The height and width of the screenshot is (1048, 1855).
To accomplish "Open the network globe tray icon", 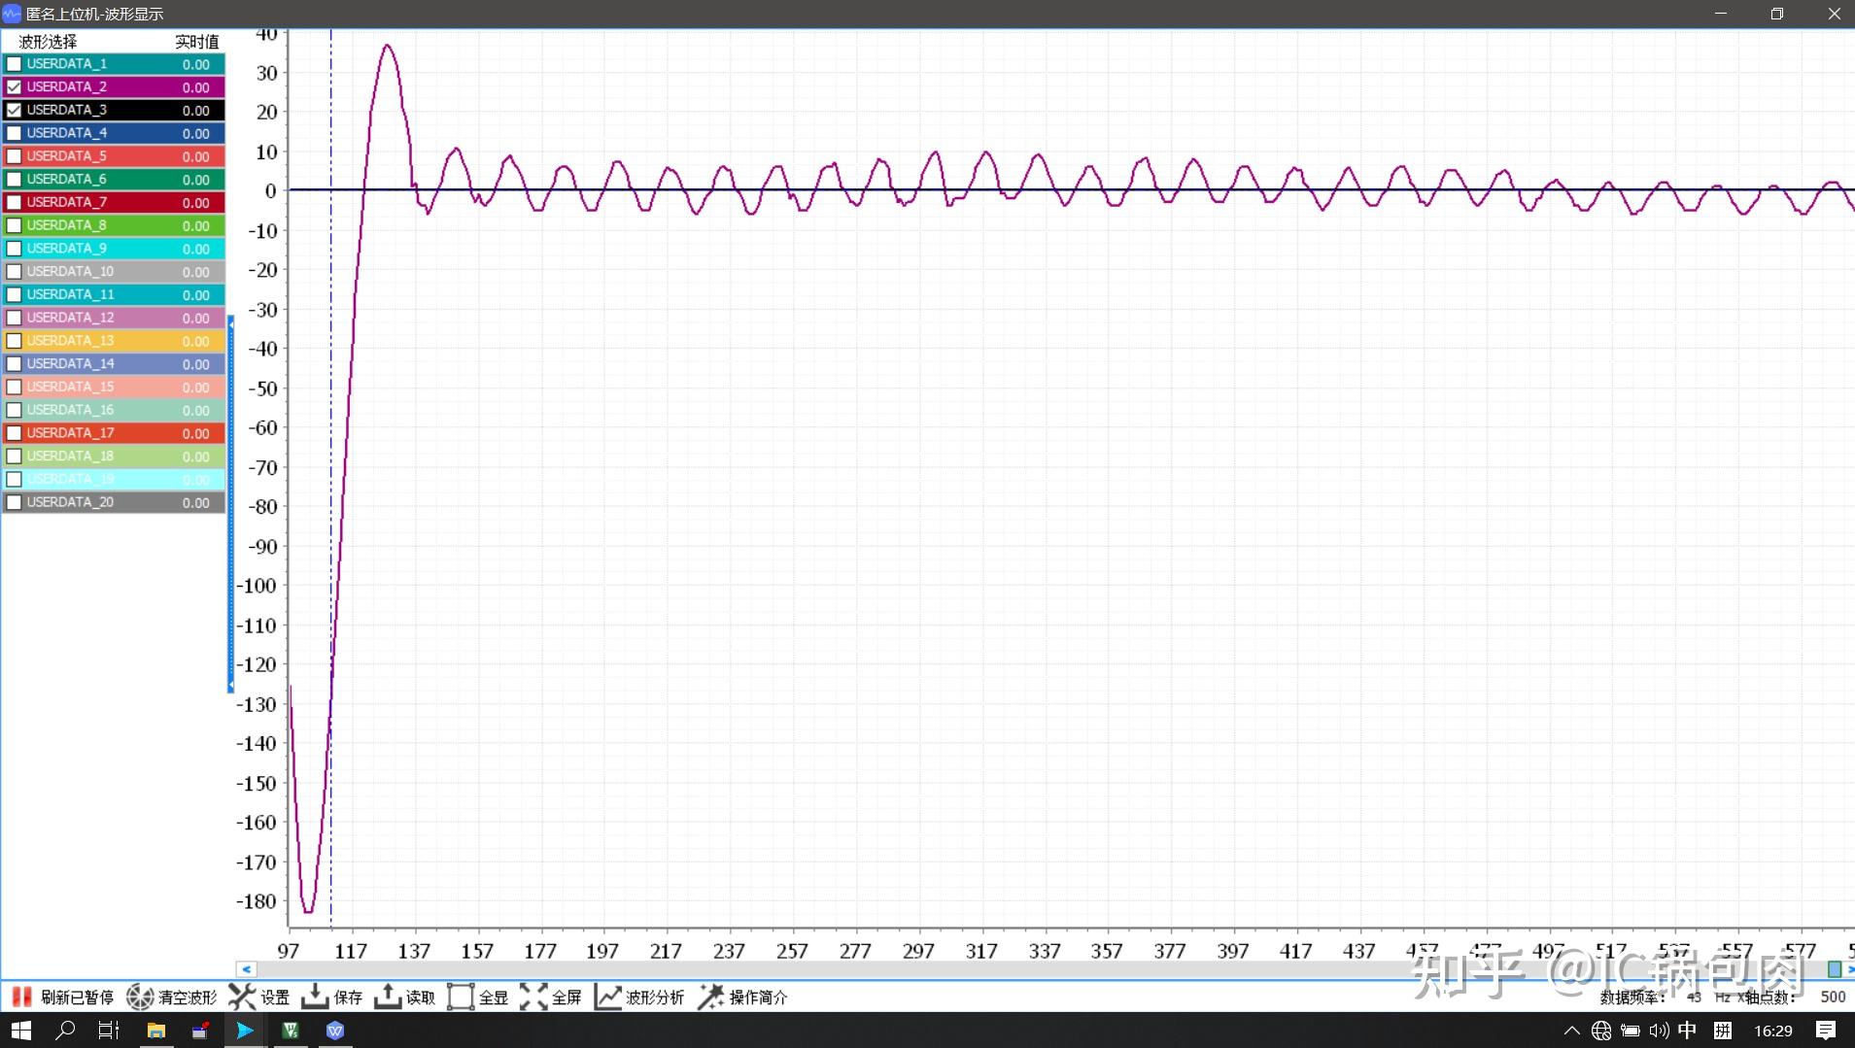I will 1601,1031.
